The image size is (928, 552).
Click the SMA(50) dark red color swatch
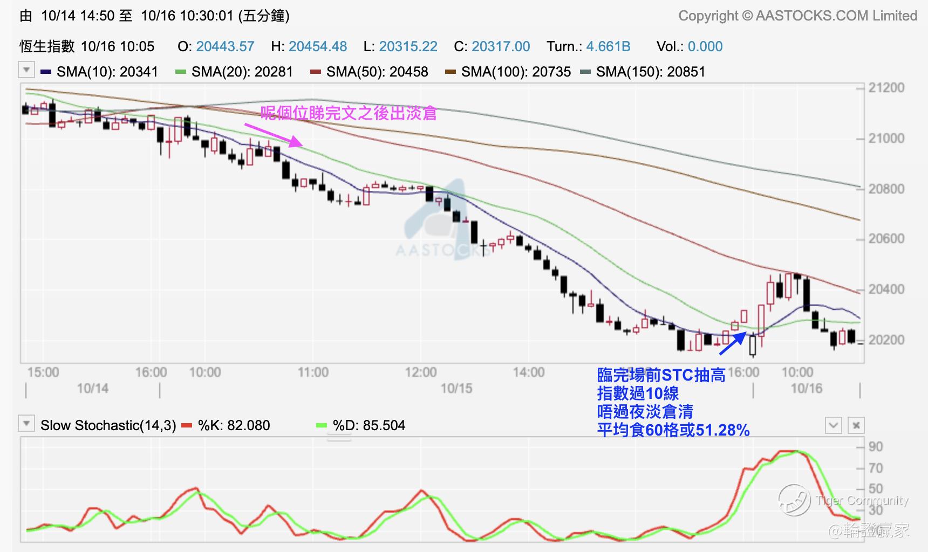click(x=316, y=72)
